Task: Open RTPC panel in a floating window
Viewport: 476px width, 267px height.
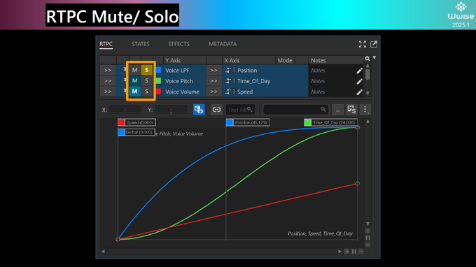Action: (374, 44)
